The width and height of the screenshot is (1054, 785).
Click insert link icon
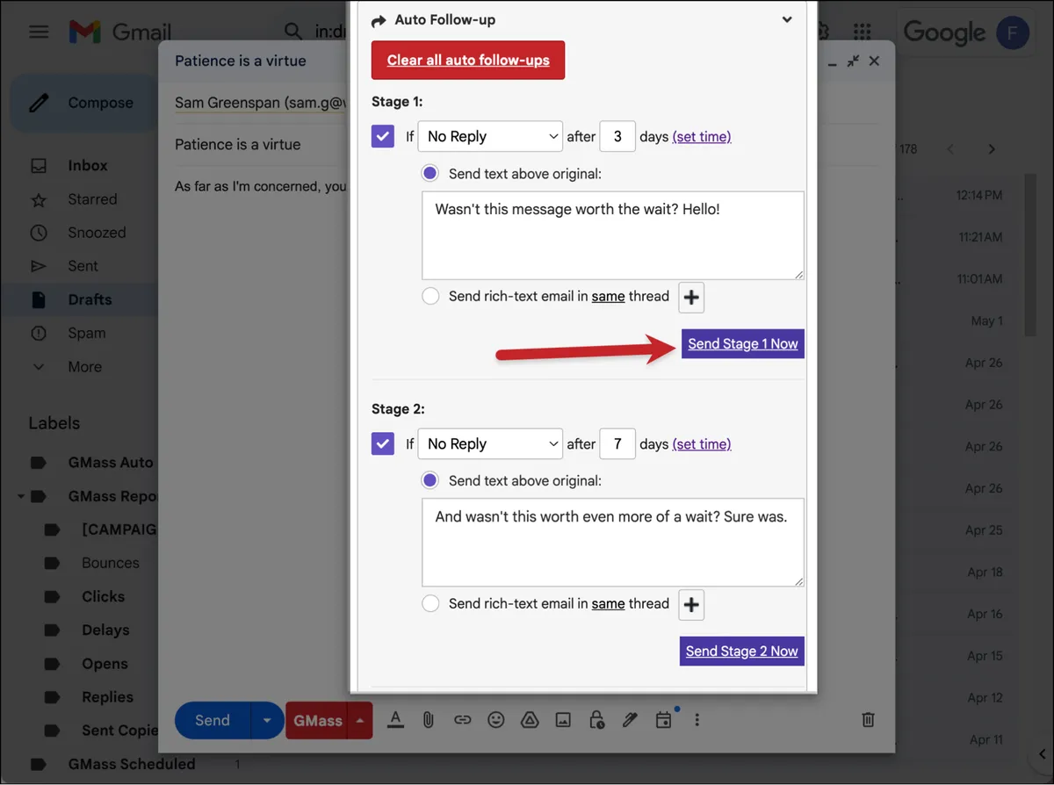click(462, 720)
